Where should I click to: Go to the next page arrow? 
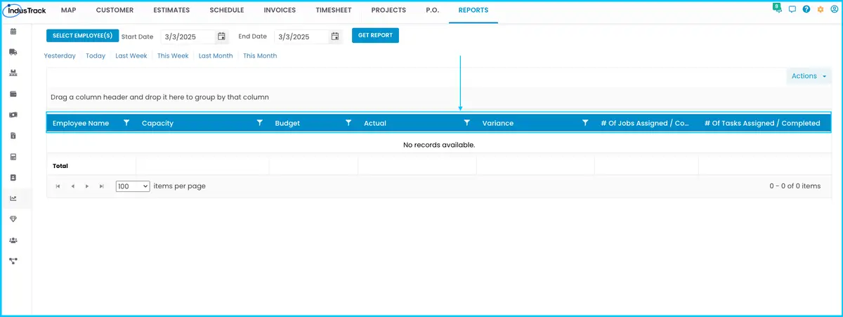[87, 186]
